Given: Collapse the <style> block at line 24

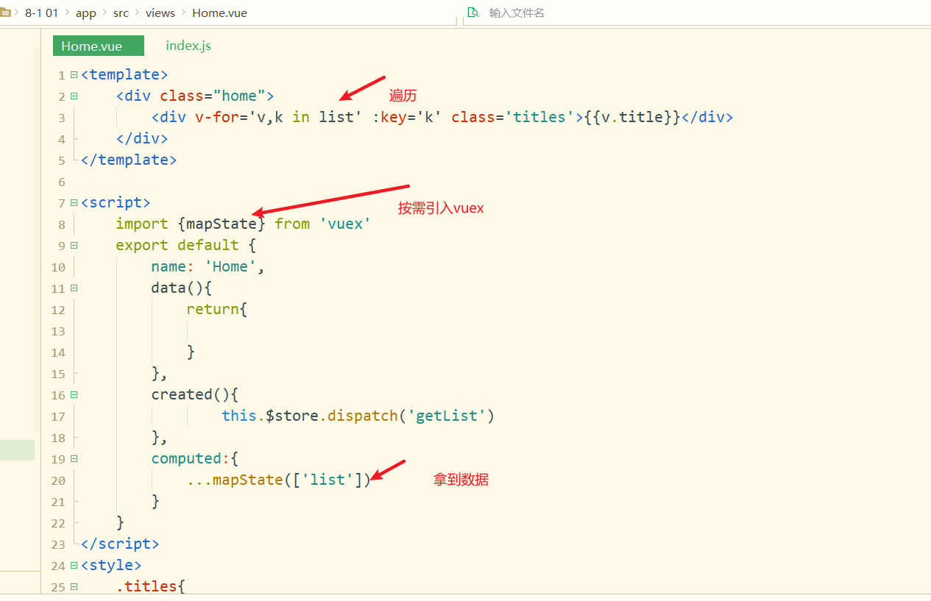Looking at the screenshot, I should 74,566.
